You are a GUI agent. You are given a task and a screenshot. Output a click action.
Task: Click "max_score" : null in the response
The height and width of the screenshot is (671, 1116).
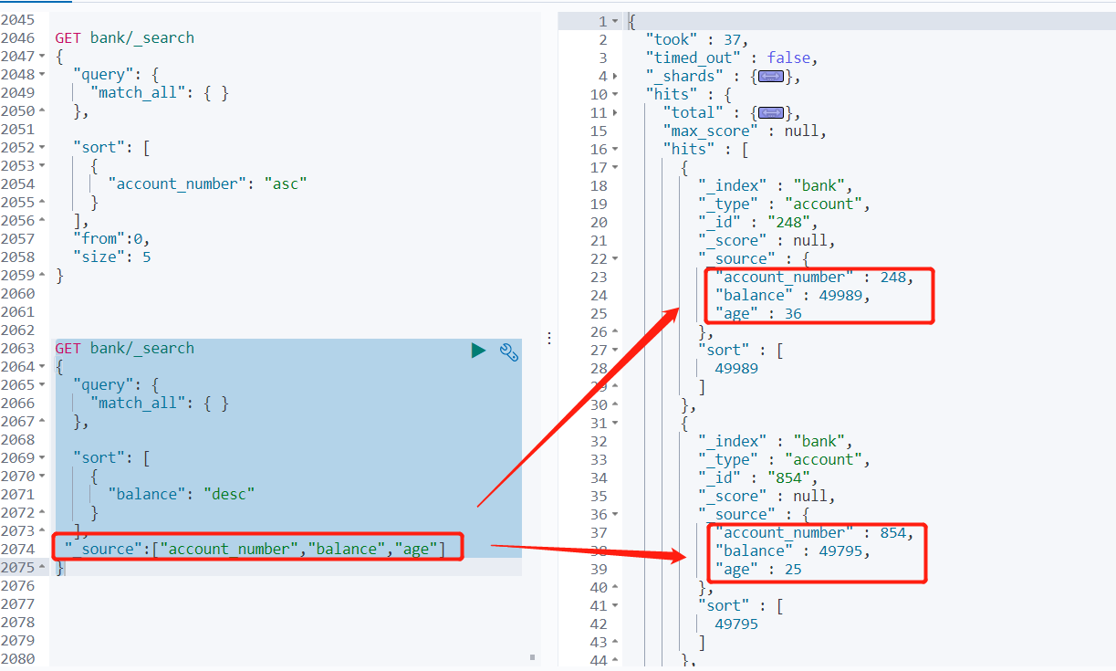pyautogui.click(x=746, y=131)
